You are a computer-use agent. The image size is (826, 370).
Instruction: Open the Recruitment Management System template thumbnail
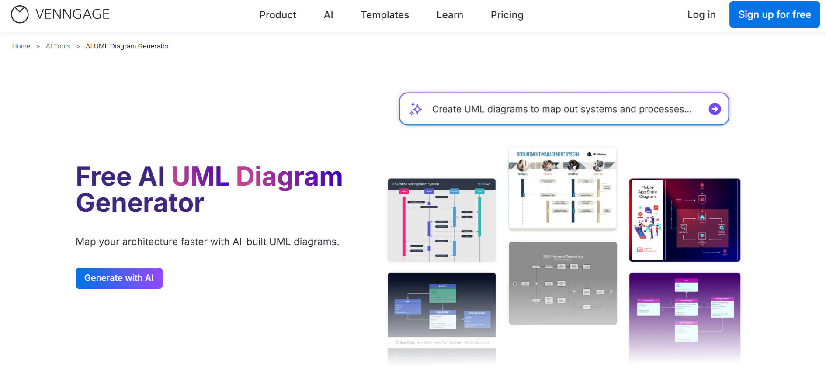(562, 189)
